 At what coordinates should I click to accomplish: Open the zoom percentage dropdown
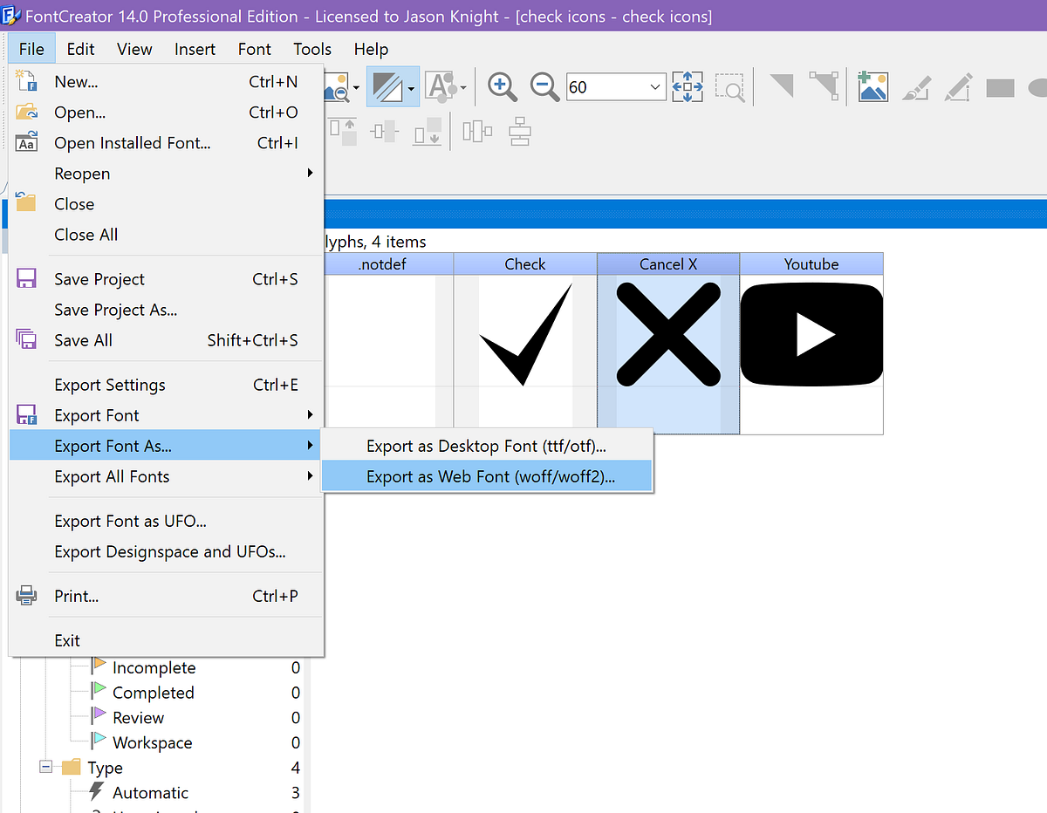[654, 86]
